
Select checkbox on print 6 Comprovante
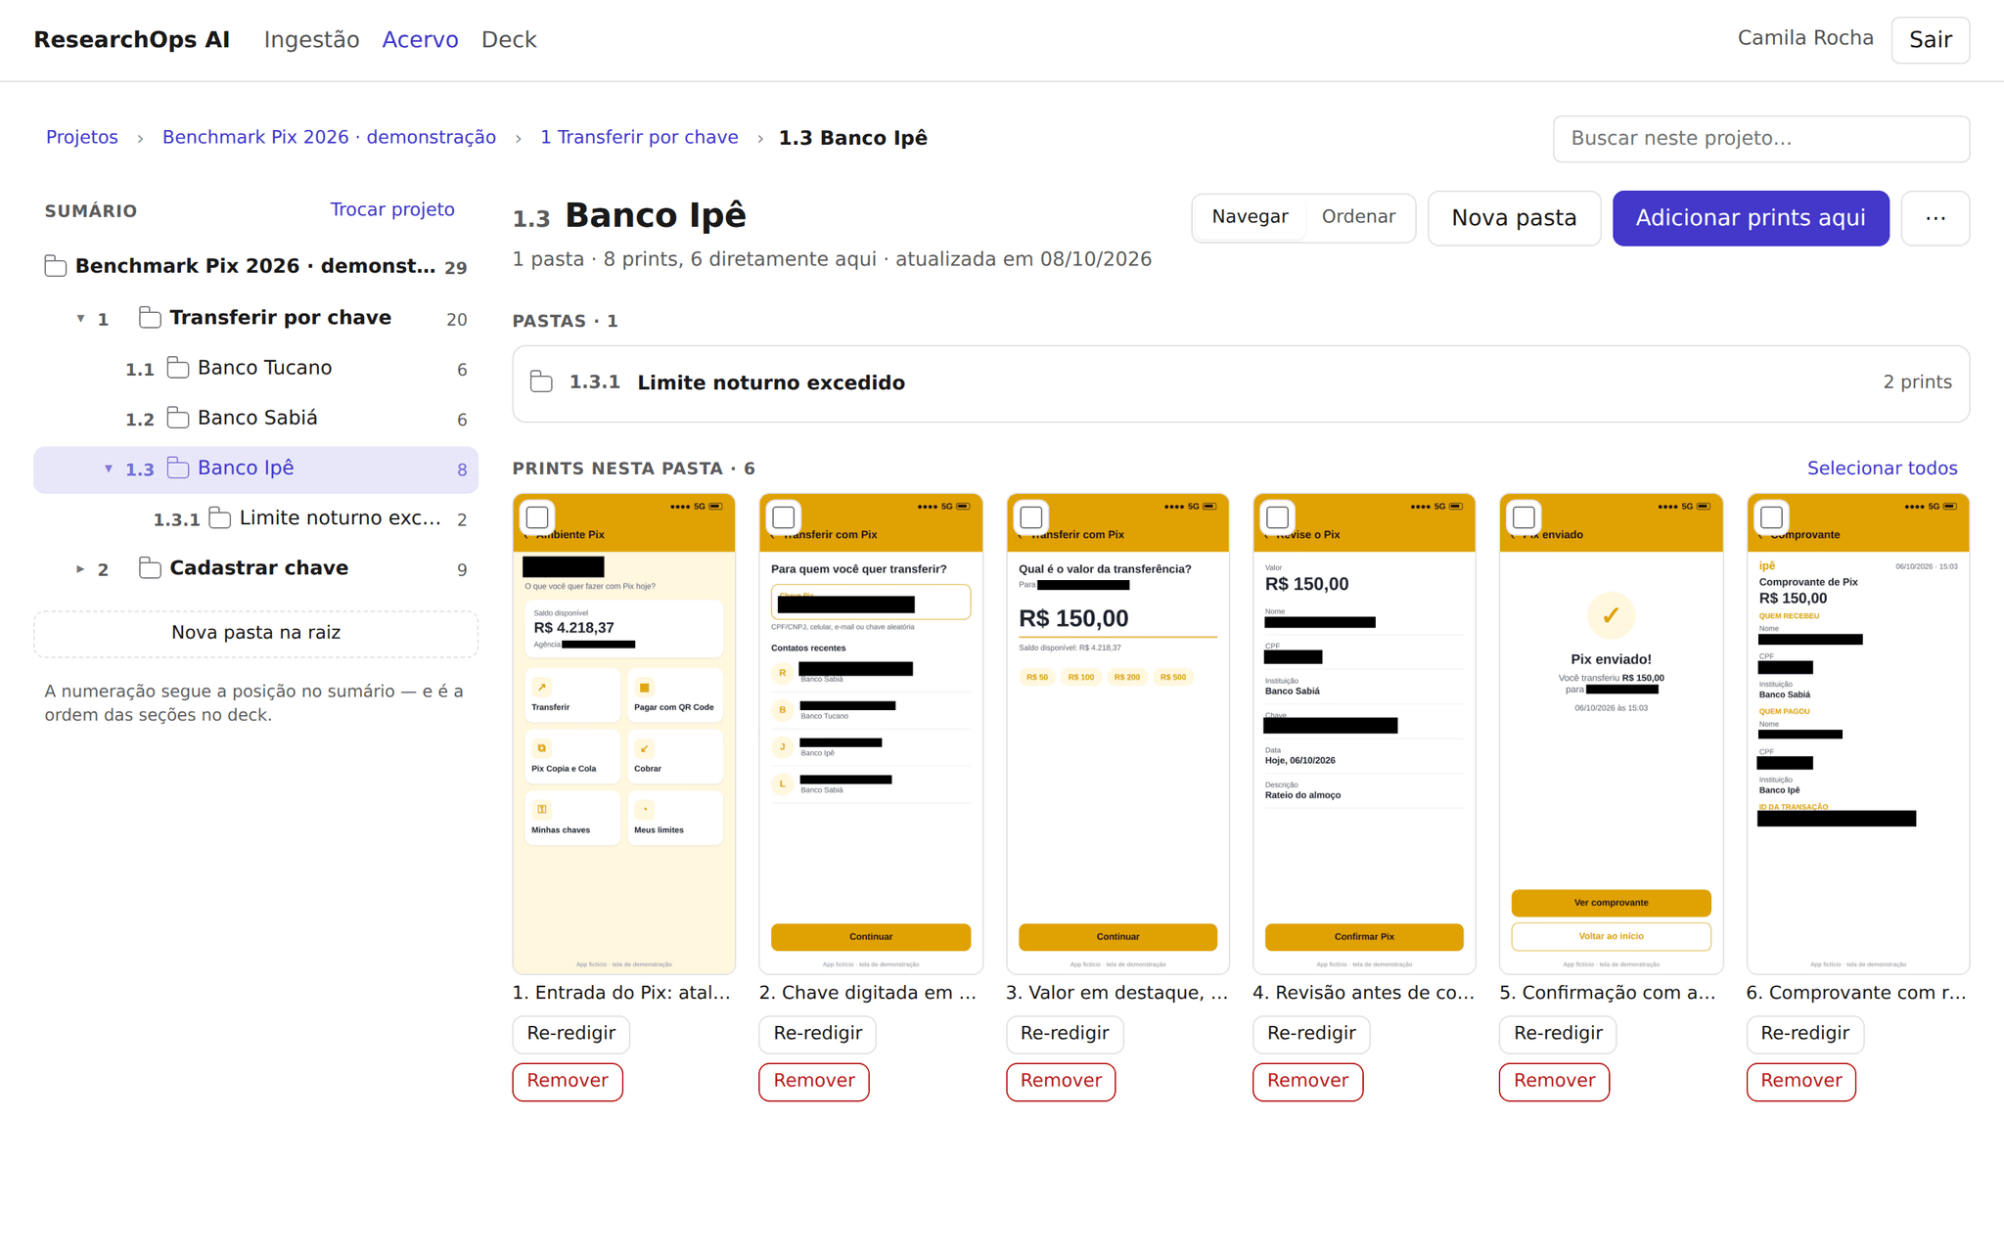coord(1771,516)
